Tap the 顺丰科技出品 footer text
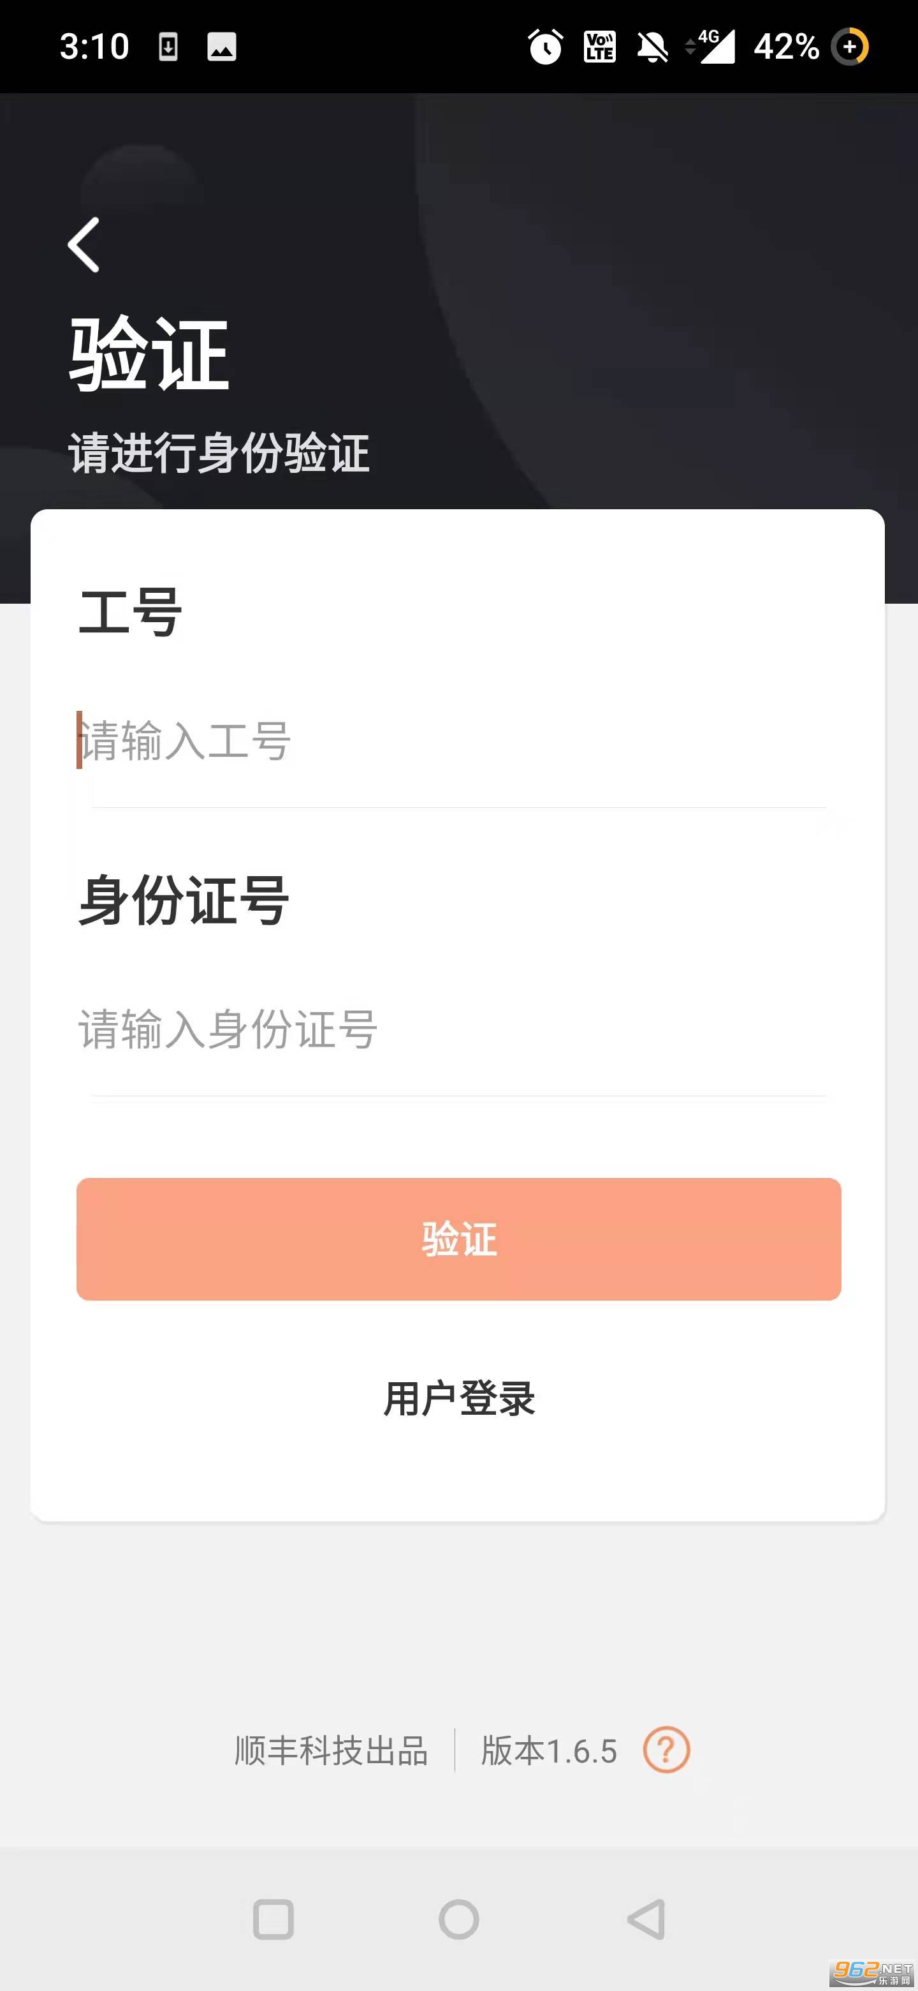Viewport: 918px width, 1991px height. [331, 1750]
